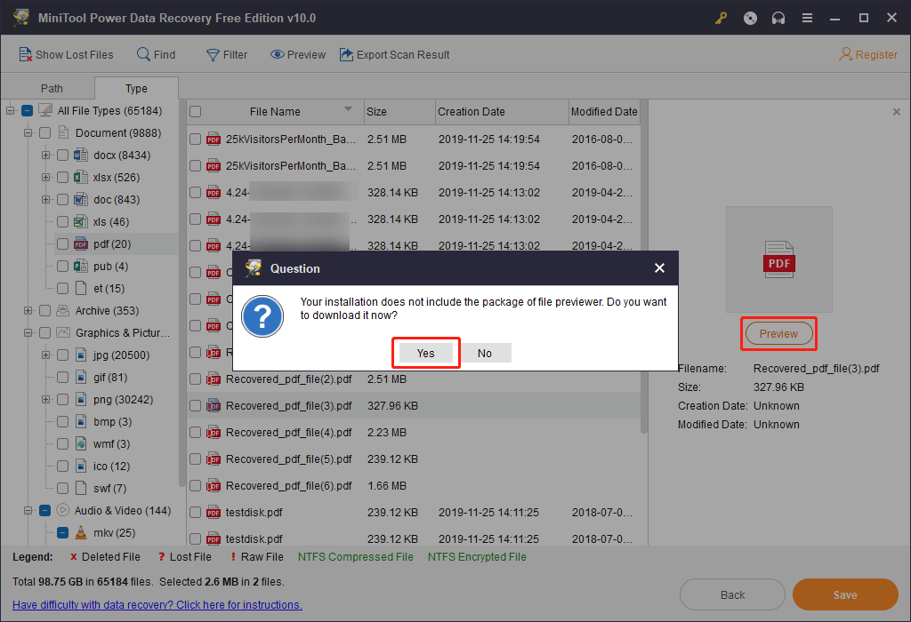Image resolution: width=911 pixels, height=622 pixels.
Task: Expand the png (30242) node
Action: 46,399
